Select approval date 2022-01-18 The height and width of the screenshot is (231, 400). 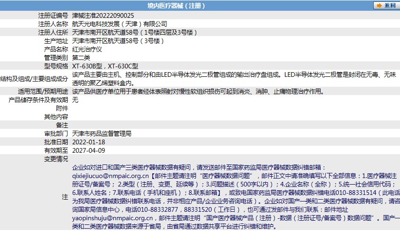88,142
